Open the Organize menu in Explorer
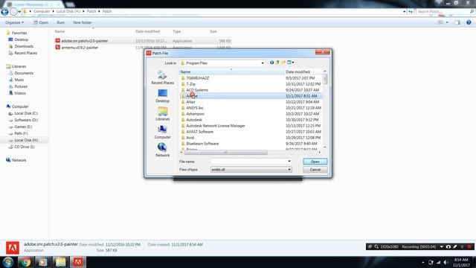 14,22
